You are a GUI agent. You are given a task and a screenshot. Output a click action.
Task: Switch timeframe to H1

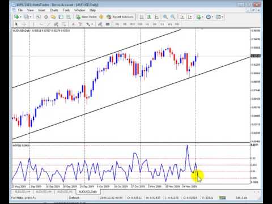tap(147, 24)
